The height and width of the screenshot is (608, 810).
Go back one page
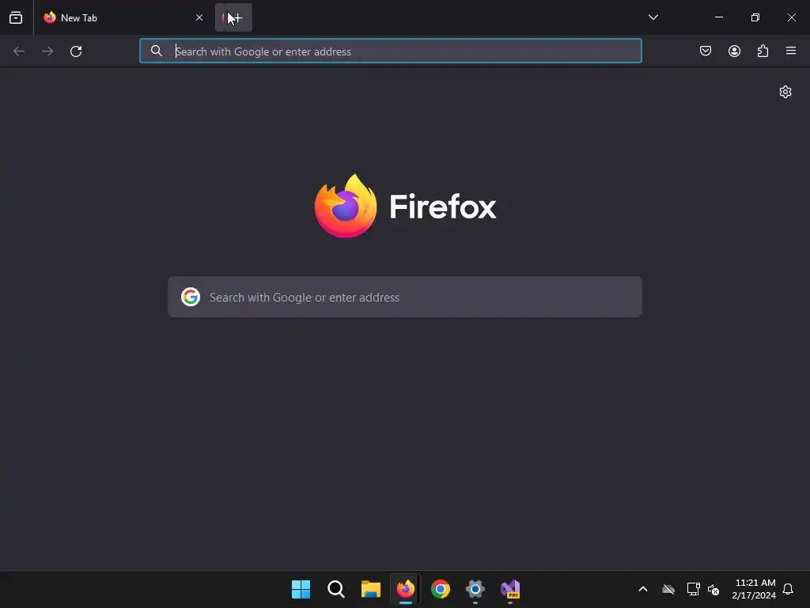tap(19, 51)
